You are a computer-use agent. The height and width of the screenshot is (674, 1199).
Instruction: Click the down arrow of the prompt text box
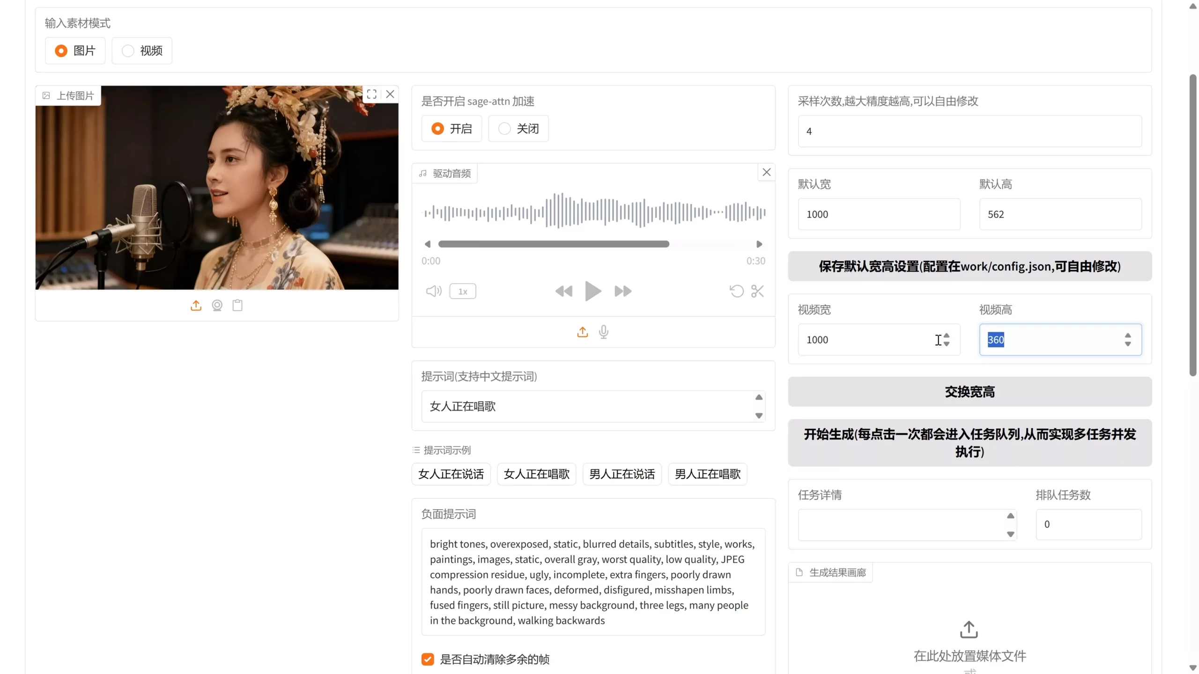pos(758,416)
